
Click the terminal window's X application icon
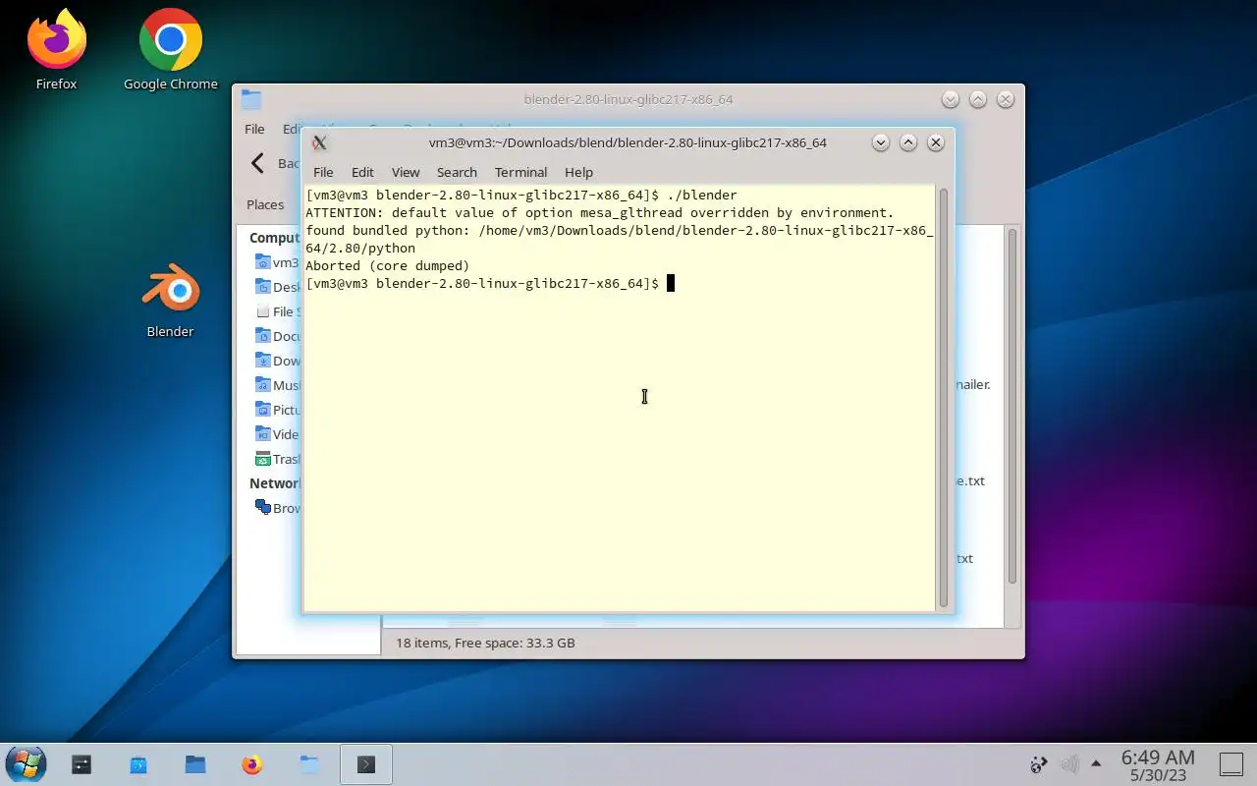pos(319,142)
